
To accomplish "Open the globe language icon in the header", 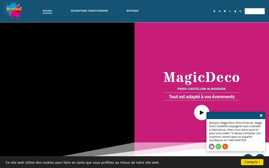I will (x=214, y=11).
